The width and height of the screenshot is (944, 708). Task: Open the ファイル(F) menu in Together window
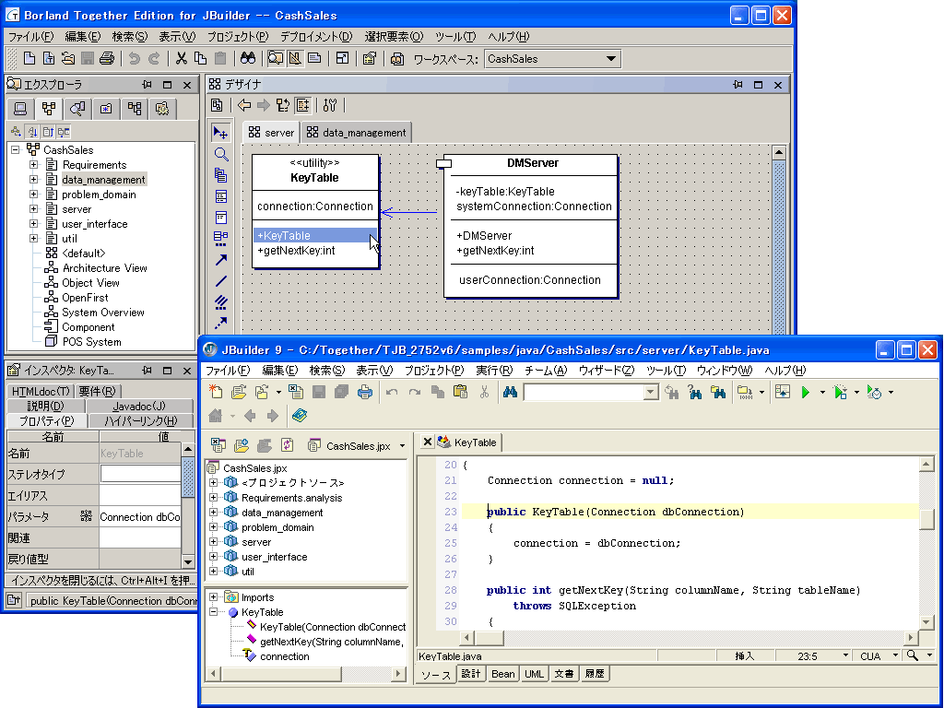[30, 37]
